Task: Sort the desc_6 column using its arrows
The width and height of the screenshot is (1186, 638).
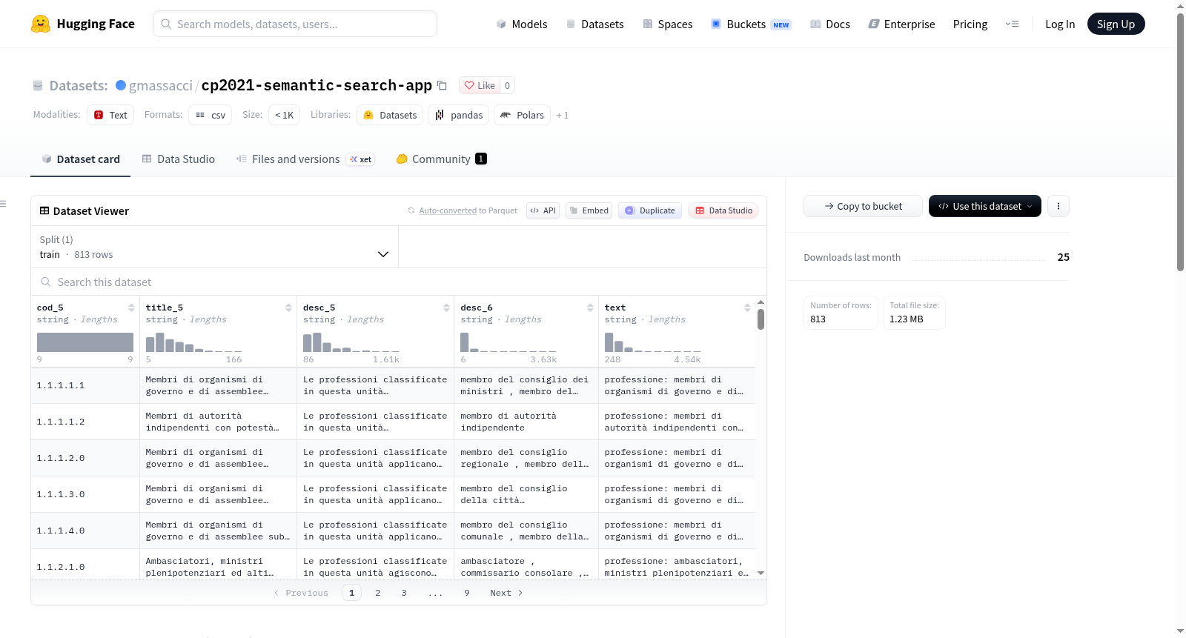Action: click(x=590, y=308)
